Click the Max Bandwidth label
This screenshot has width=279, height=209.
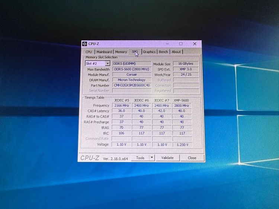tap(99, 70)
